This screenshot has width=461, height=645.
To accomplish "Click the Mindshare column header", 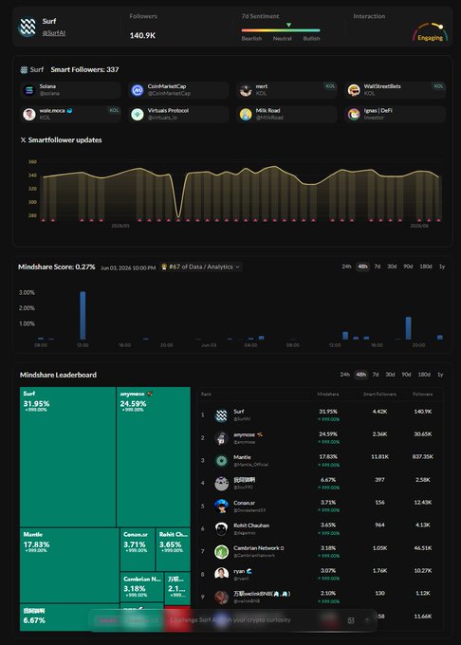I will point(328,394).
